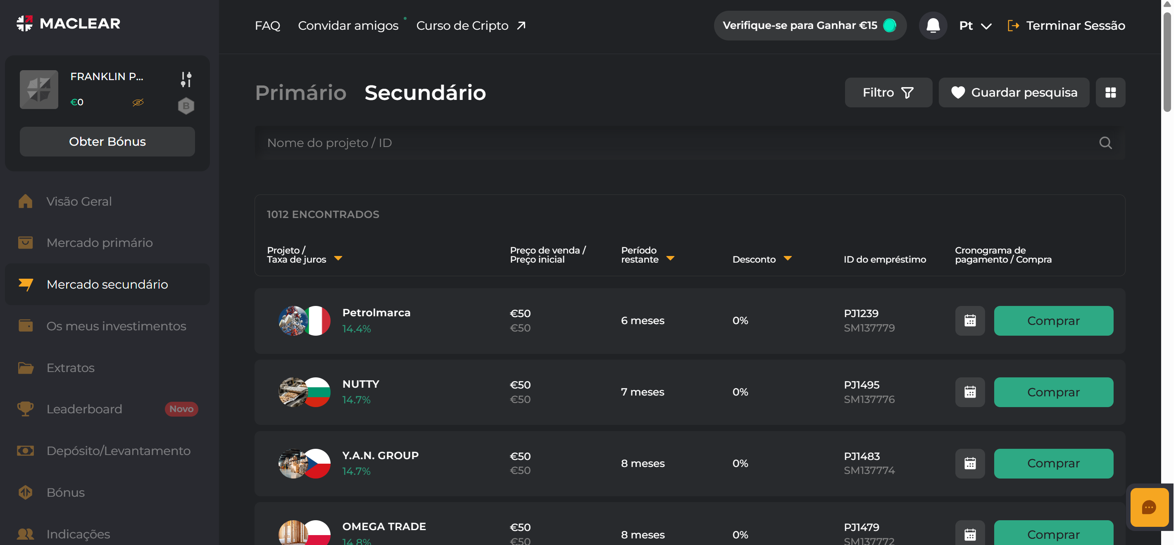Screen dimensions: 1176x545
Task: Click the search magnifier icon
Action: 1105,143
